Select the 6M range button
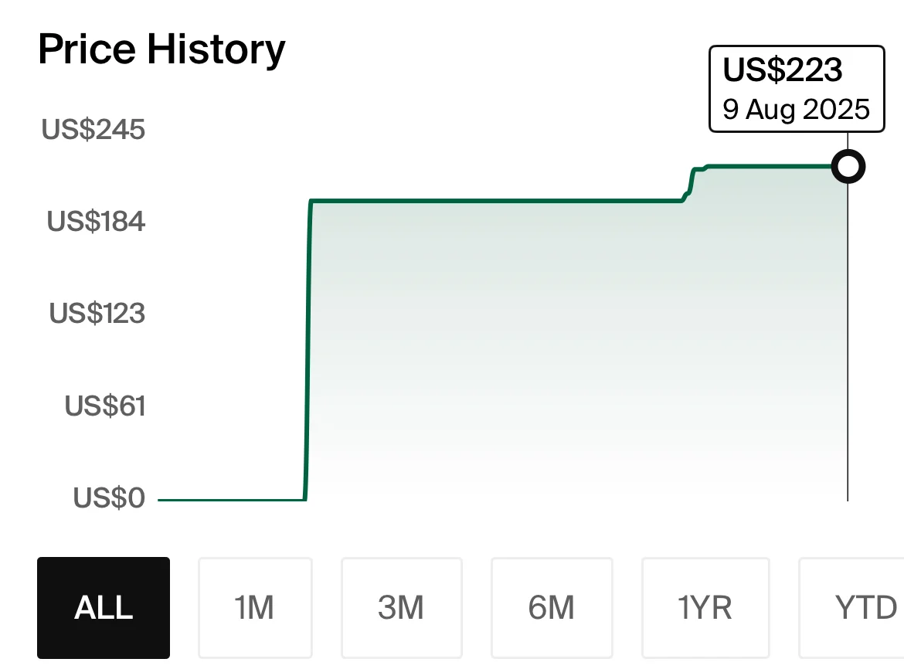 pos(552,608)
